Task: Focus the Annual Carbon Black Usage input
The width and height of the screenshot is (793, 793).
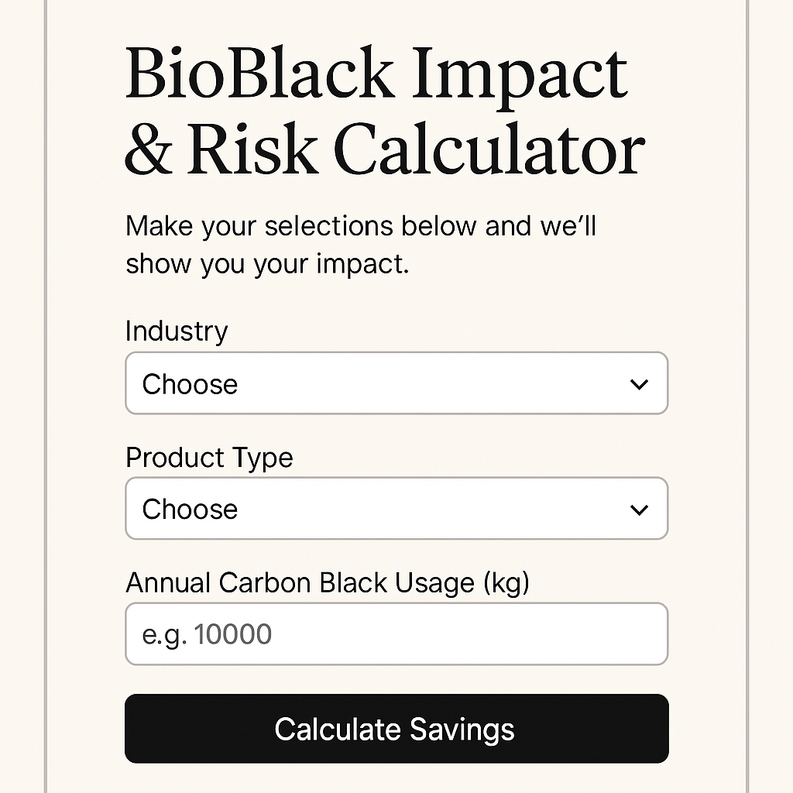Action: tap(396, 635)
